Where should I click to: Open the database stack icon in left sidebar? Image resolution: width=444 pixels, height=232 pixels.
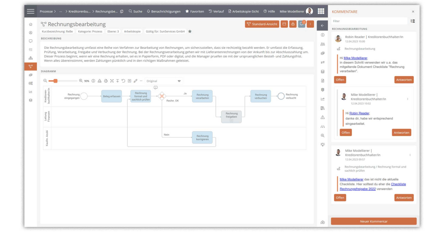pos(30,100)
